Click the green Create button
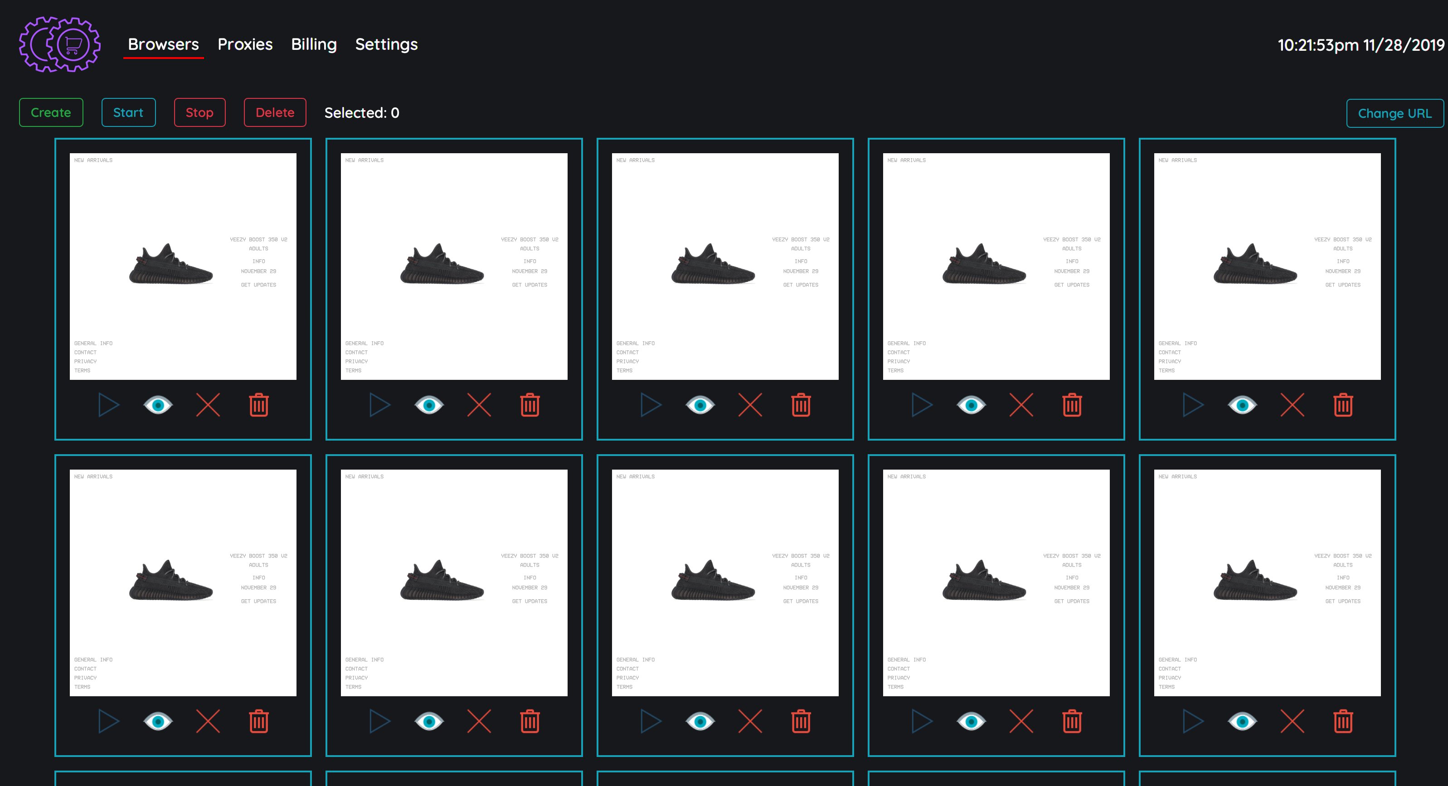Image resolution: width=1448 pixels, height=786 pixels. coord(51,112)
